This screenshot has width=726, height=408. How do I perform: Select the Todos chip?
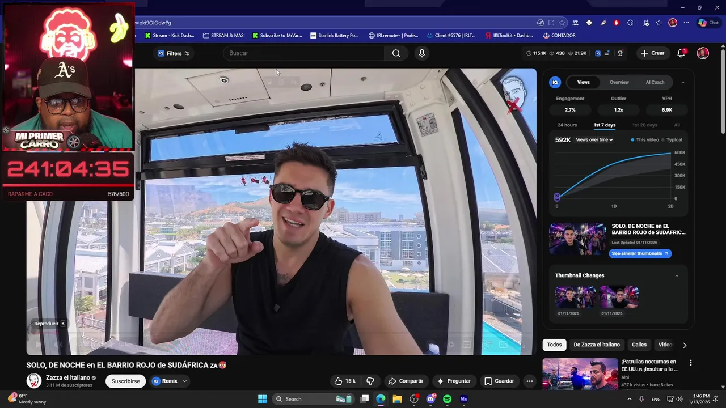(554, 345)
